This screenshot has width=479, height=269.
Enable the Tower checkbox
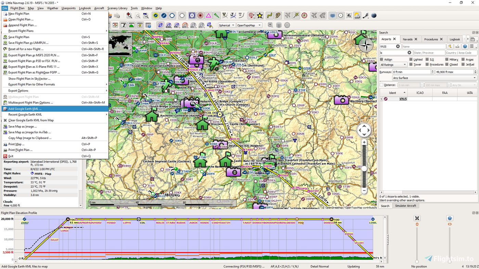tap(411, 65)
